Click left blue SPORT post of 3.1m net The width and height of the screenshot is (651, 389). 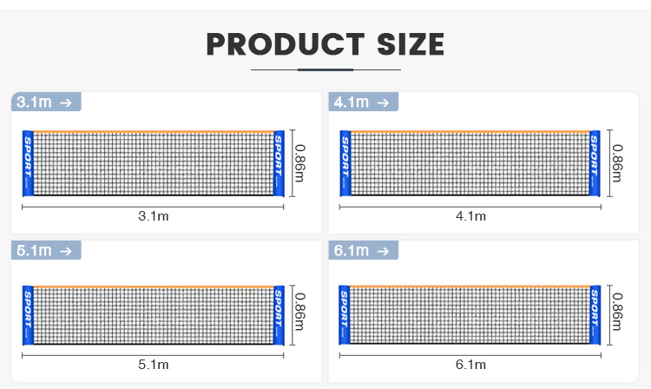(x=28, y=163)
